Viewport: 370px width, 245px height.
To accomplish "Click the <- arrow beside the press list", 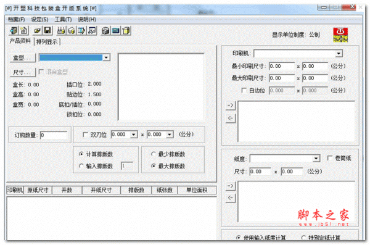I will (230, 118).
